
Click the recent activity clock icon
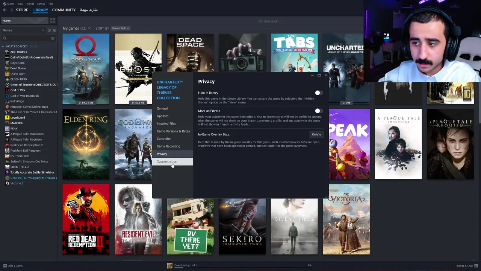[x=49, y=30]
